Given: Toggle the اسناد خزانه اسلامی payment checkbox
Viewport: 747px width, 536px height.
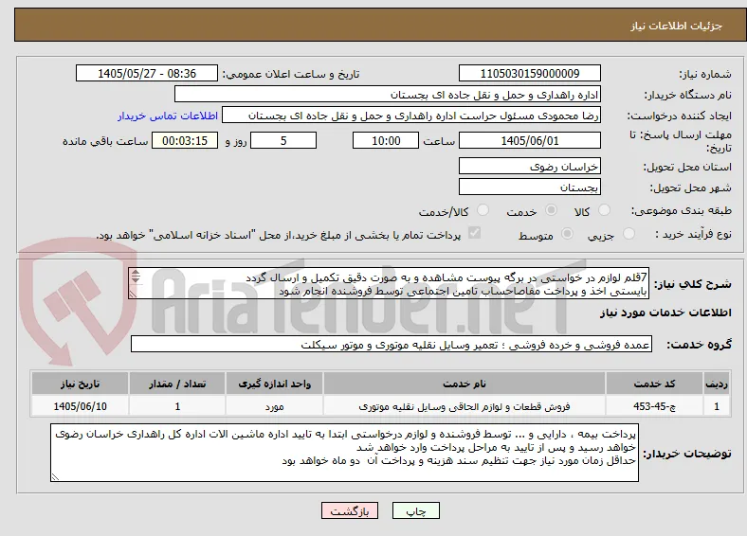Looking at the screenshot, I should (475, 233).
